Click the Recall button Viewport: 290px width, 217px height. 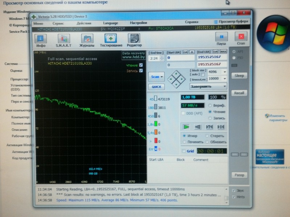[239, 93]
